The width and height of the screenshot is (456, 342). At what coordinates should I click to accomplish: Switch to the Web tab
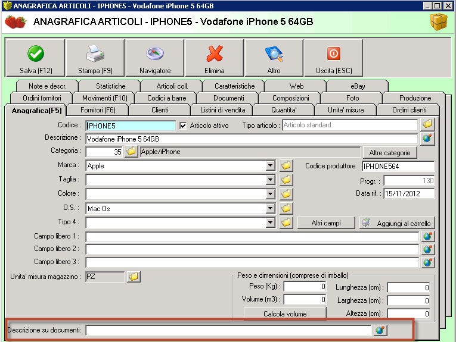click(x=296, y=86)
